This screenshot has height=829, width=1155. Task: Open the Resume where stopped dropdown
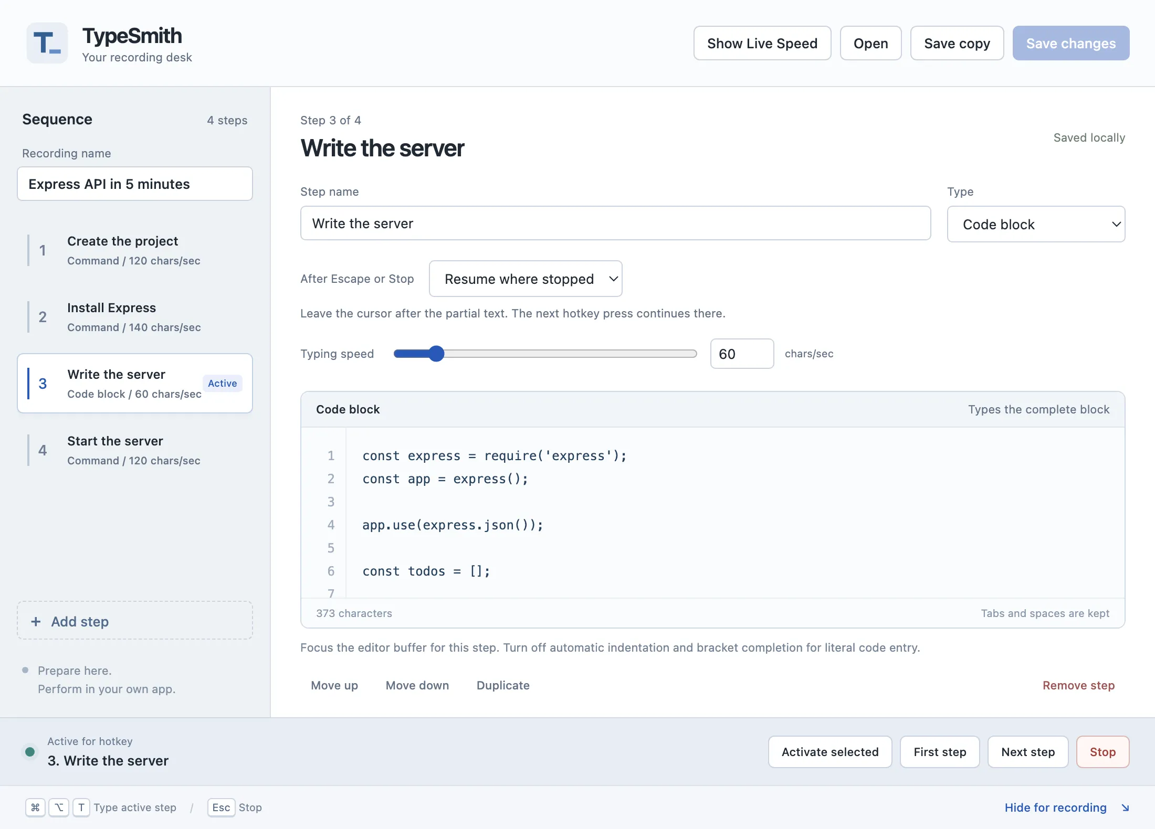click(526, 279)
